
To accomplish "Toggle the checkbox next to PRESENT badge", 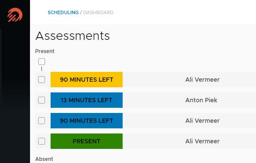I will (x=42, y=141).
